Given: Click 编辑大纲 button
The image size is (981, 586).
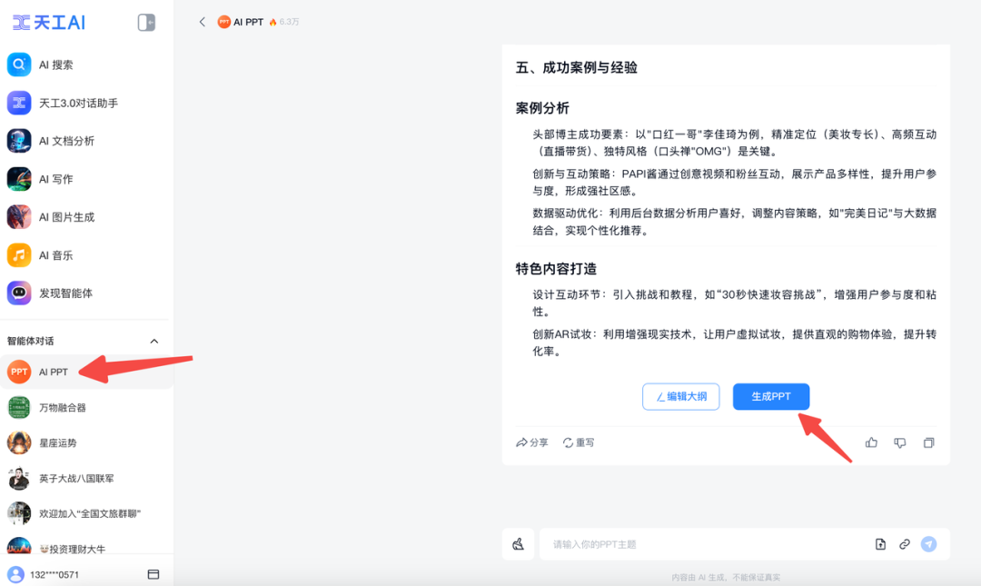Looking at the screenshot, I should tap(680, 396).
